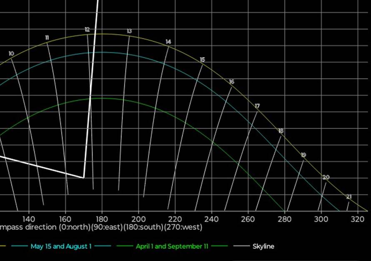Pick the hour 15 marker

coord(202,60)
